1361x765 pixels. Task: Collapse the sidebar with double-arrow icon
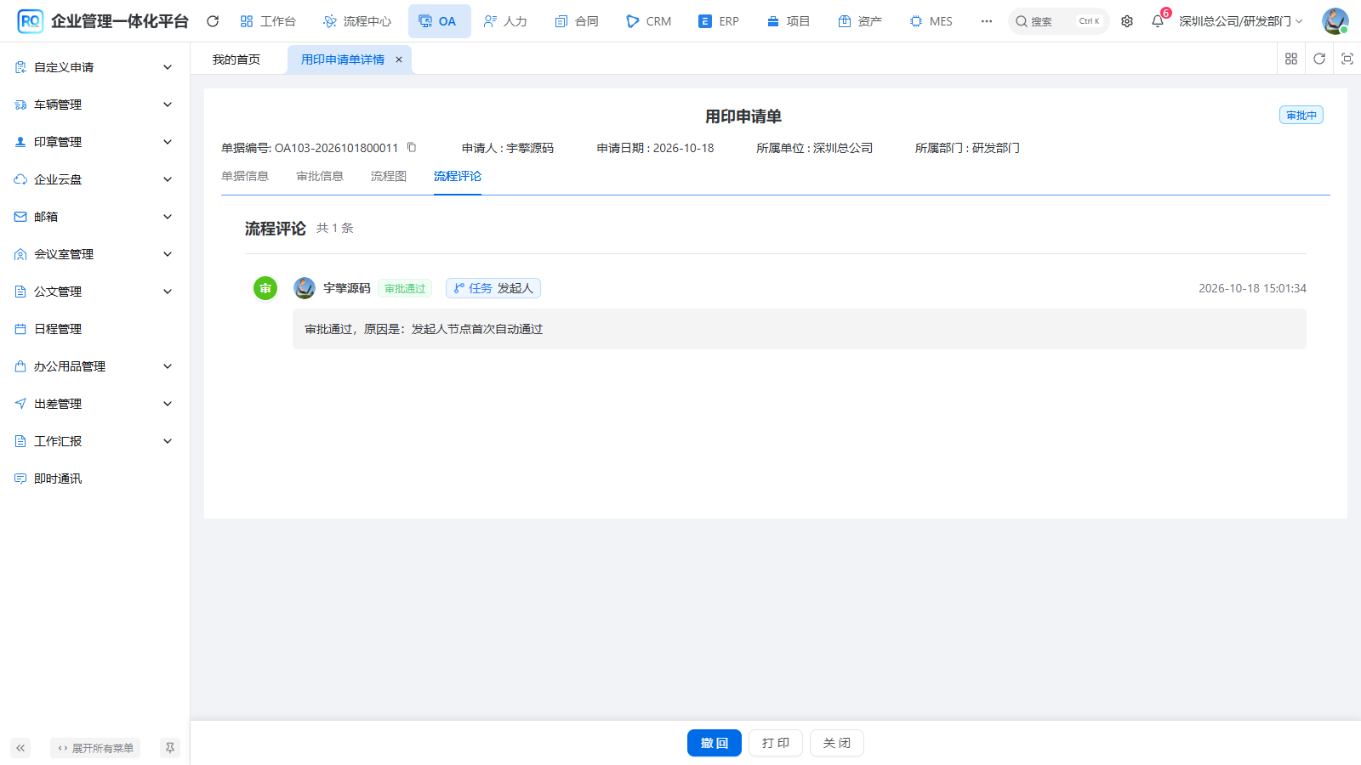click(x=20, y=748)
